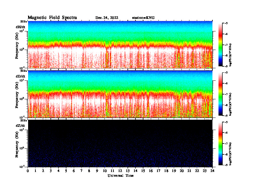Click the date "Dec. 24, 2022"
253x196 pixels.
[107, 18]
